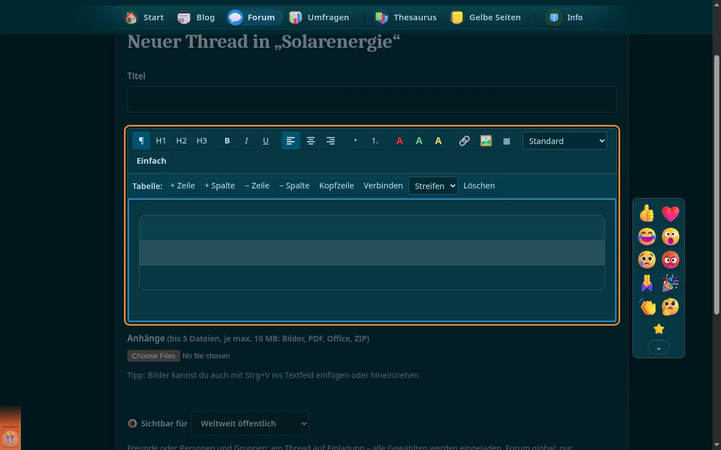Open the Umfragen menu item
The width and height of the screenshot is (721, 450).
click(319, 17)
